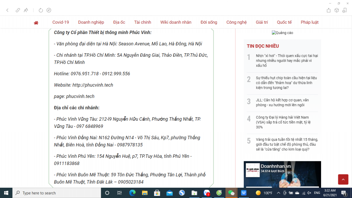This screenshot has width=352, height=198.
Task: Reload the page
Action: (x=41, y=10)
